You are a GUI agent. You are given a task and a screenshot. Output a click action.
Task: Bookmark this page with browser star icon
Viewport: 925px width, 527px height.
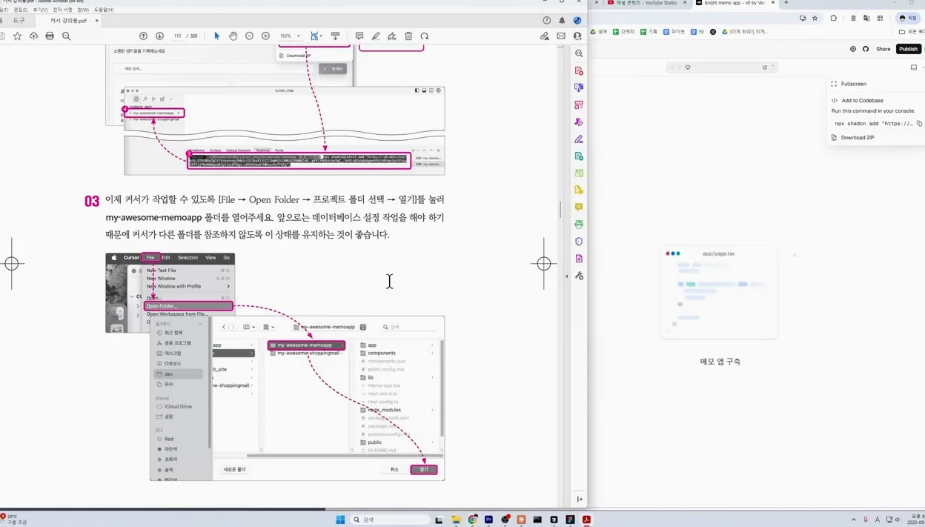pyautogui.click(x=815, y=18)
